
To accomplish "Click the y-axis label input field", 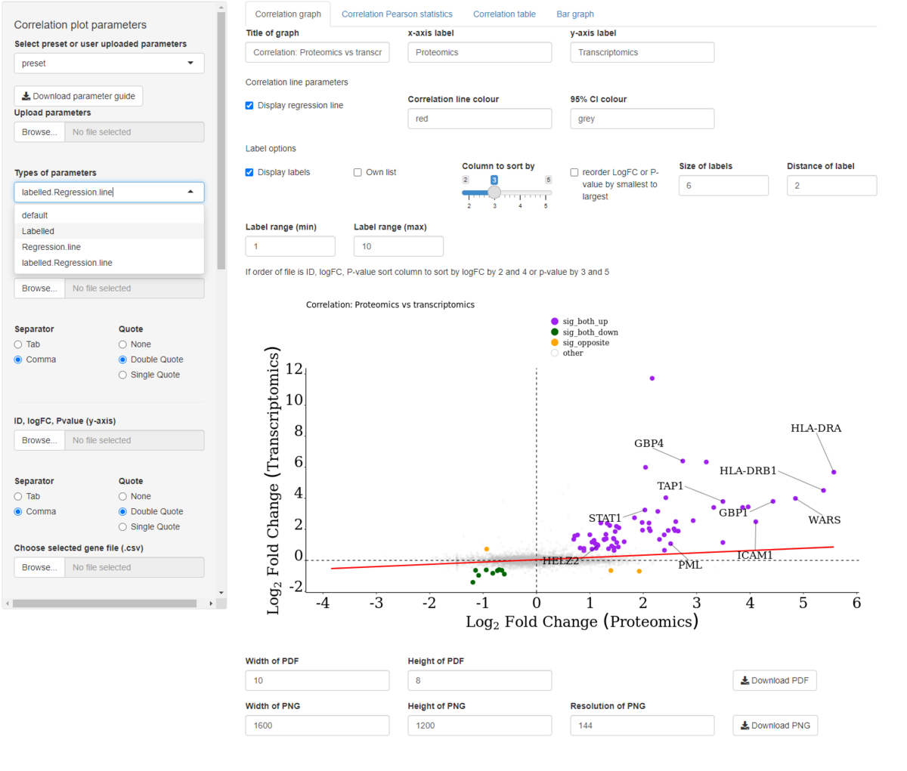I will [642, 52].
